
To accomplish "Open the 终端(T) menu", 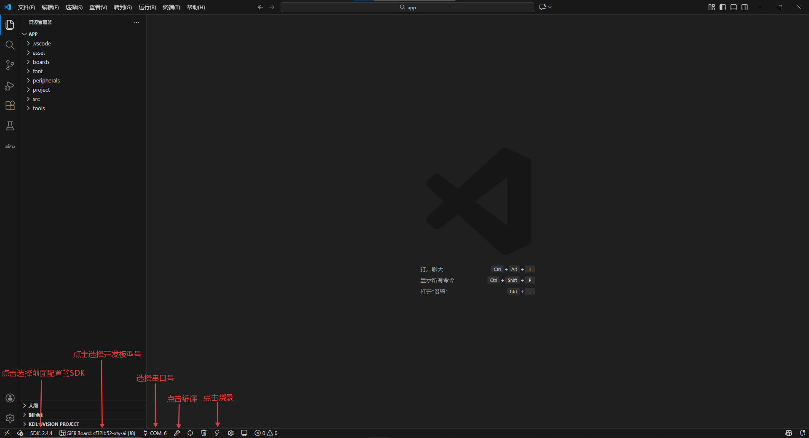I will pyautogui.click(x=171, y=7).
